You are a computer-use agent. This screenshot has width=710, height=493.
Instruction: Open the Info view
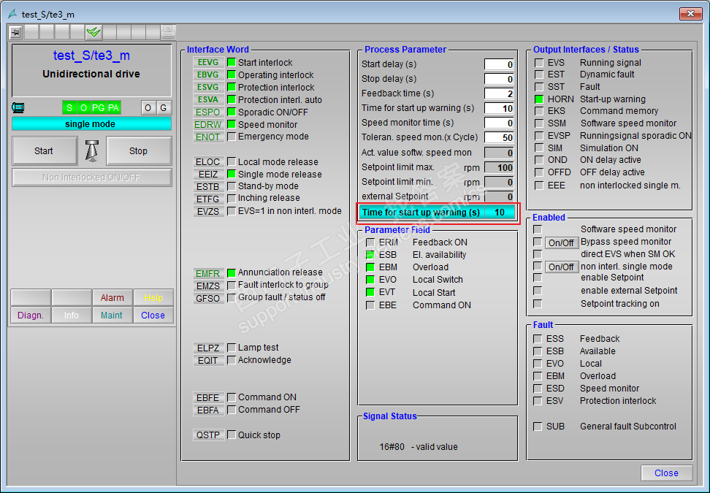coord(72,315)
